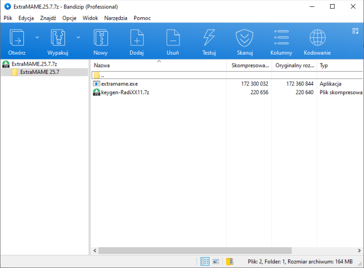This screenshot has width=364, height=268.
Task: Expand the Wypakuj dropdown arrow
Action: click(79, 37)
